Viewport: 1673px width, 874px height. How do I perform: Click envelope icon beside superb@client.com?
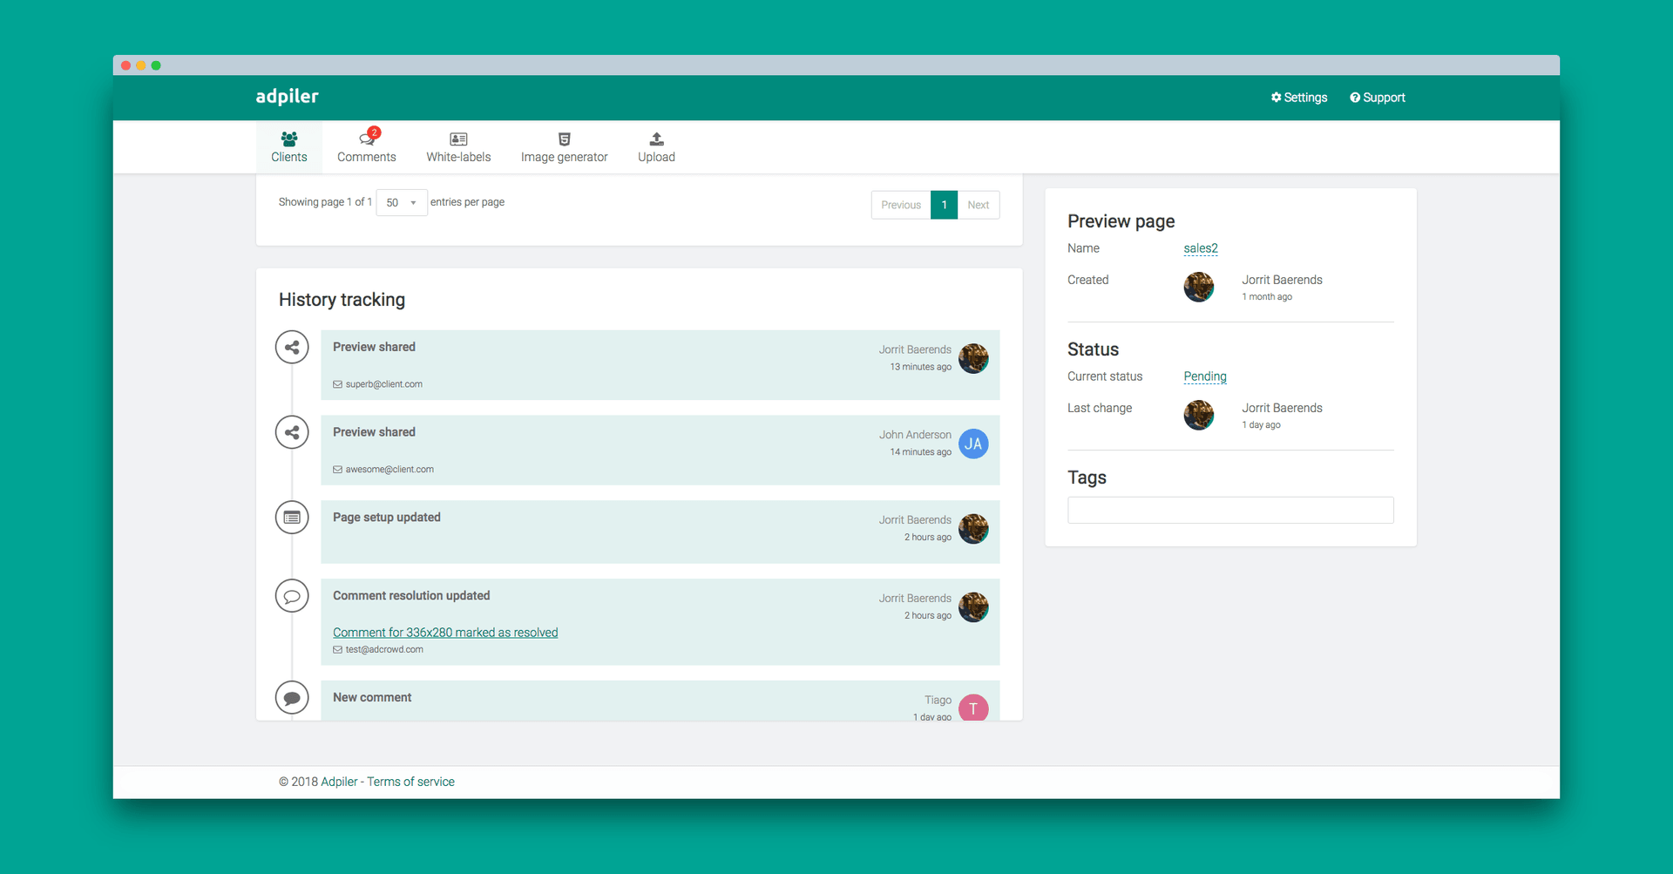(x=337, y=384)
